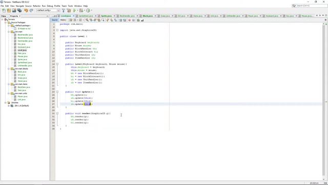
Task: Collapse the com.main.units package node
Action: pyautogui.click(x=9, y=94)
